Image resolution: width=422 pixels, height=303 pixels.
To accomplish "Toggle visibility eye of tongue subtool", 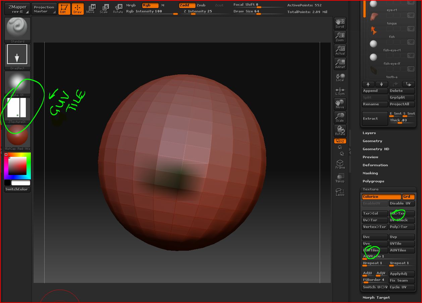I will pyautogui.click(x=411, y=15).
